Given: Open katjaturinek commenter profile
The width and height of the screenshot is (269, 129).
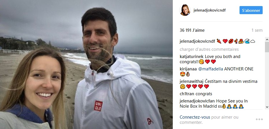Looking at the screenshot, I should [x=192, y=57].
